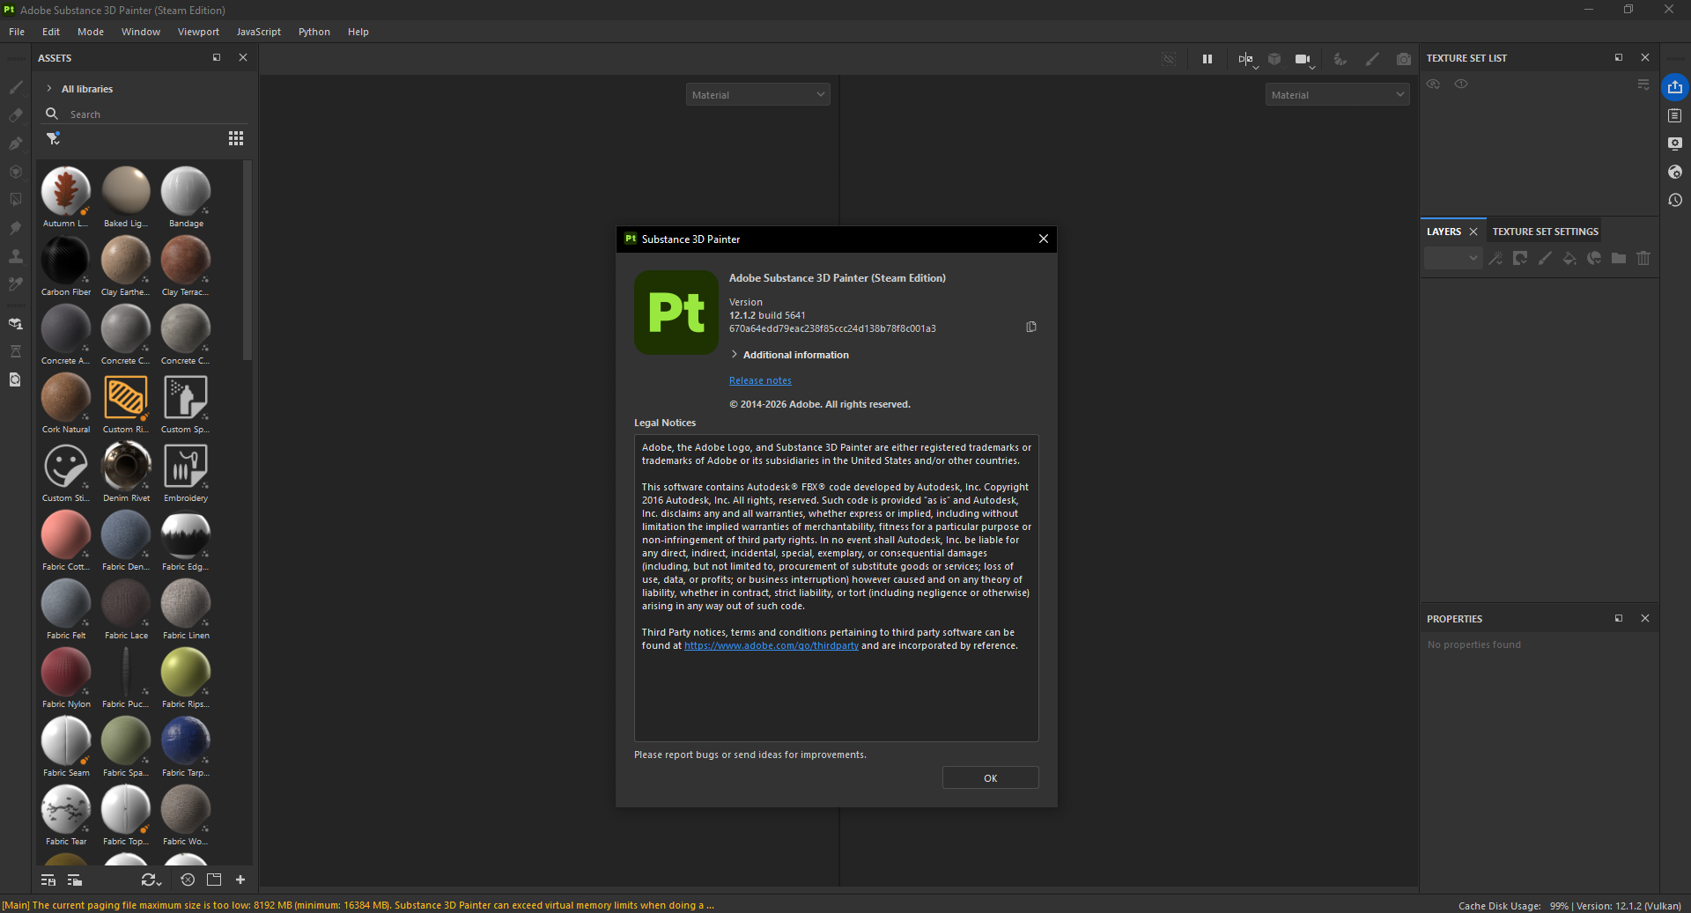Pause the viewport rendering
This screenshot has width=1691, height=913.
pos(1207,59)
